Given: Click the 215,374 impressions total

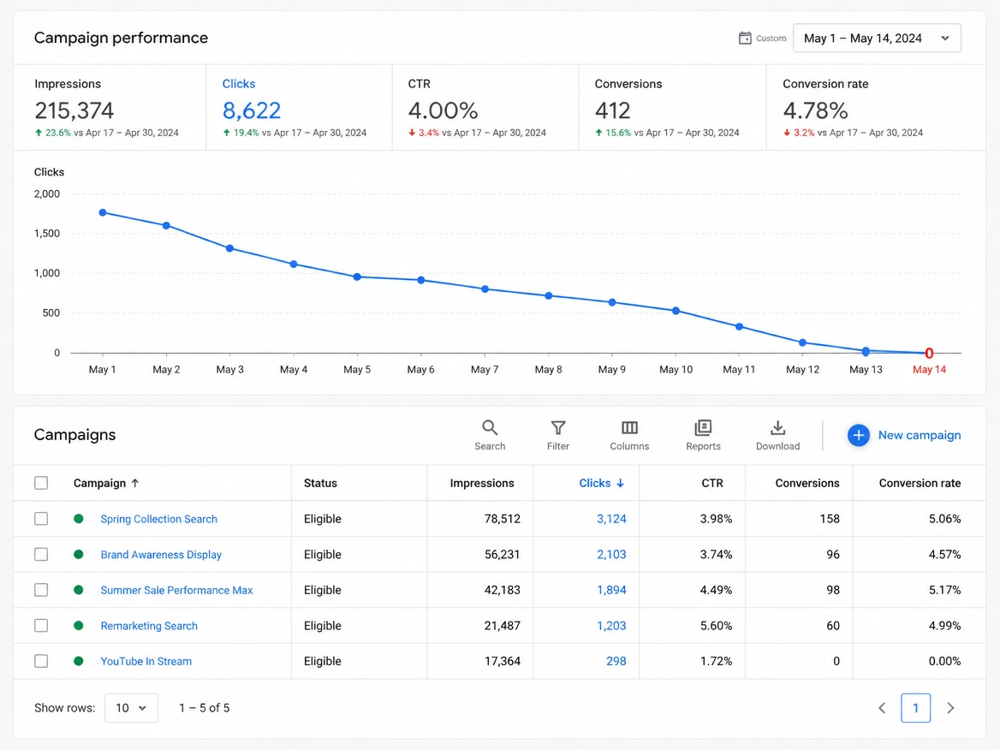Looking at the screenshot, I should pos(74,110).
